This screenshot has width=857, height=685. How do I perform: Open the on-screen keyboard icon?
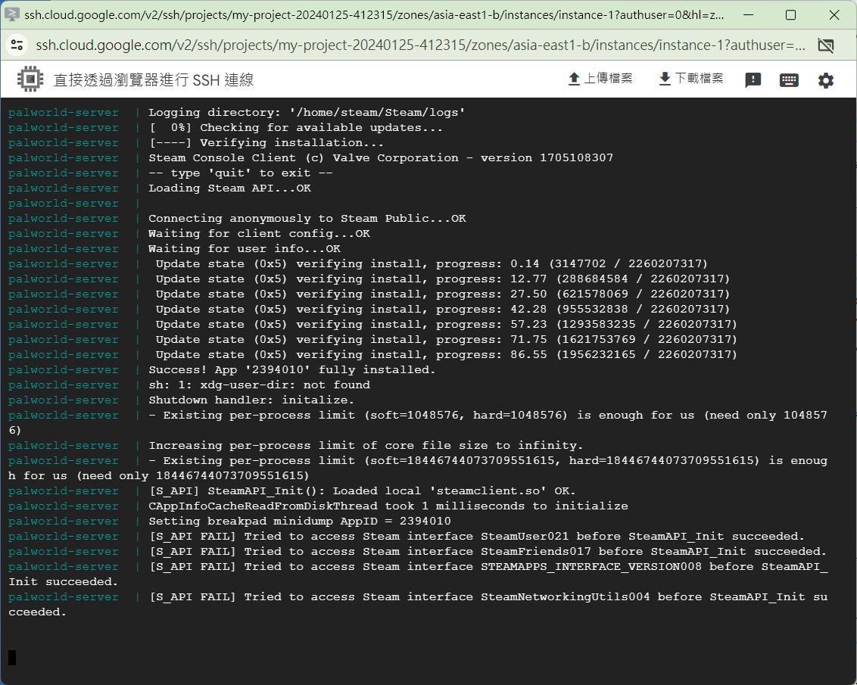789,80
